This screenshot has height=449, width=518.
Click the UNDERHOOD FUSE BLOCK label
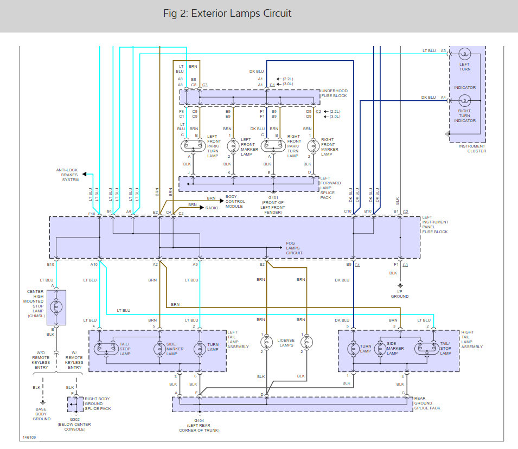(x=334, y=93)
